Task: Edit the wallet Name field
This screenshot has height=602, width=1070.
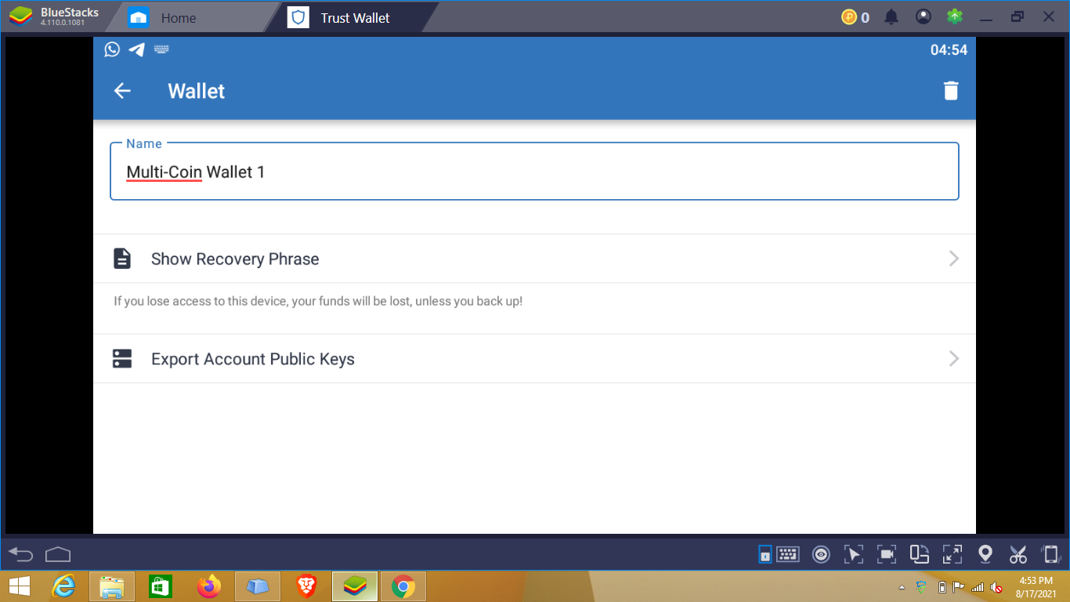Action: point(534,171)
